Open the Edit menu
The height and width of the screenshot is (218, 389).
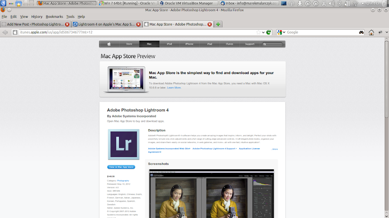tap(13, 16)
